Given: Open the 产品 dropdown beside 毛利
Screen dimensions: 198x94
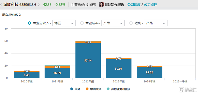Looking at the screenshot, I should pyautogui.click(x=156, y=23).
